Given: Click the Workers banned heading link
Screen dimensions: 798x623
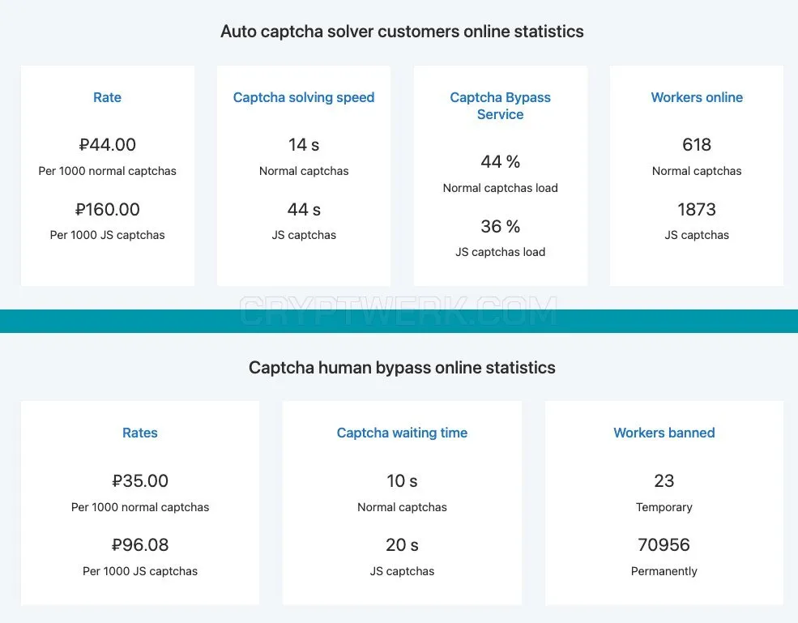Looking at the screenshot, I should click(x=664, y=433).
